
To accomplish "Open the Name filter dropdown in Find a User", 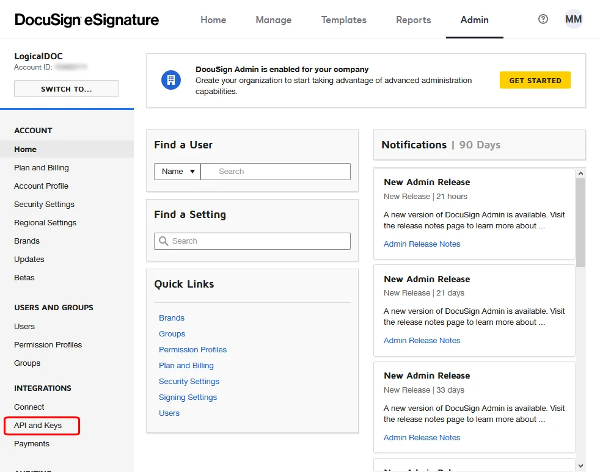I will coord(177,171).
